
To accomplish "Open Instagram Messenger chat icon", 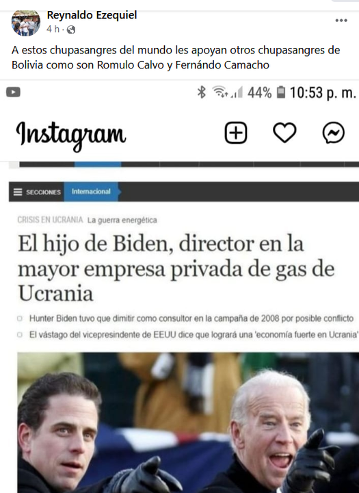I will 334,133.
